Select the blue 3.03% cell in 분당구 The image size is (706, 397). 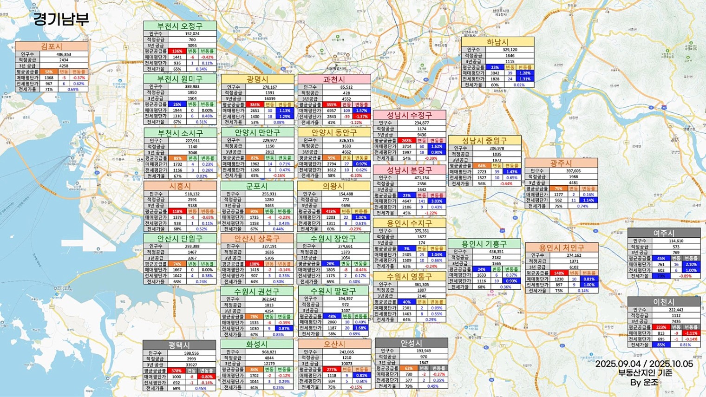[x=437, y=202]
